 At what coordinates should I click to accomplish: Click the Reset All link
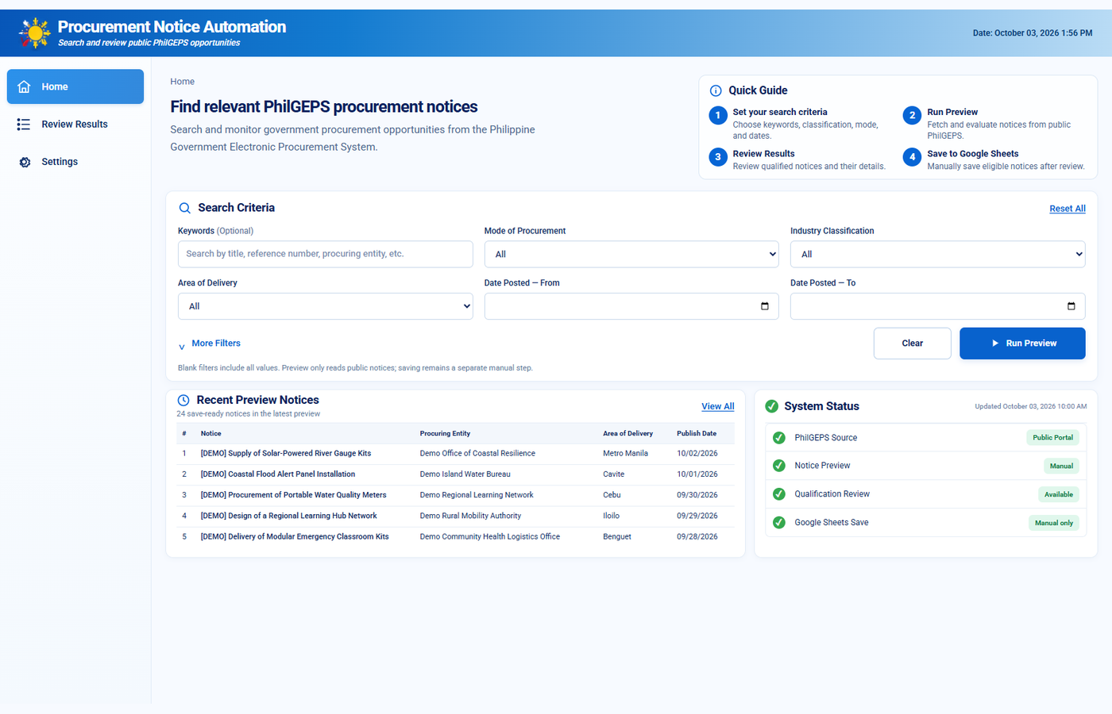pyautogui.click(x=1067, y=209)
